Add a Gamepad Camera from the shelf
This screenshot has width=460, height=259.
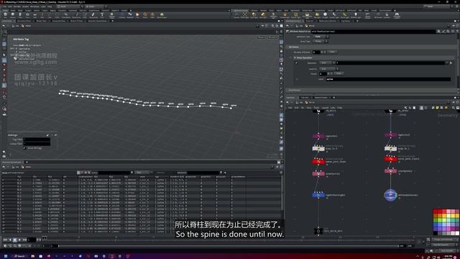tap(397, 15)
